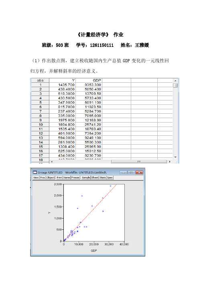This screenshot has width=199, height=282.
Task: Close the Group UNTITLED window
Action: click(x=139, y=172)
